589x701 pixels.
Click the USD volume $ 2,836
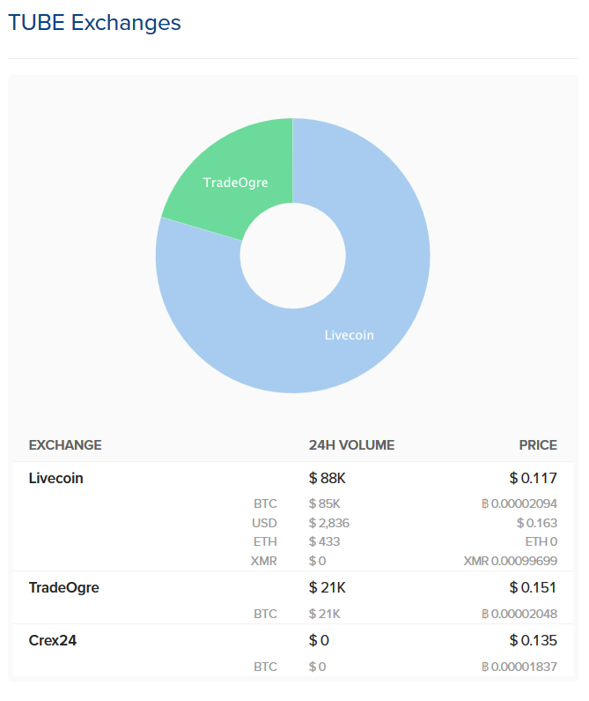pos(329,523)
